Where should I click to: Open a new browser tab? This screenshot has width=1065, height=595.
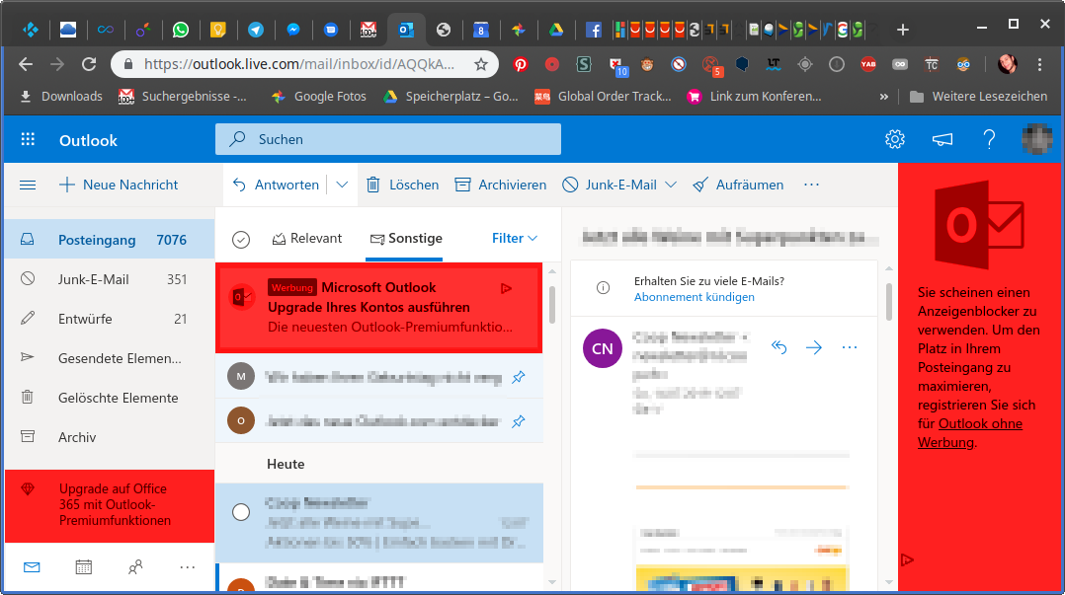(903, 30)
